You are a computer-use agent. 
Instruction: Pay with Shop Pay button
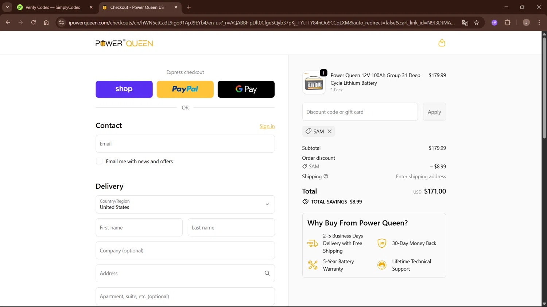(x=124, y=89)
